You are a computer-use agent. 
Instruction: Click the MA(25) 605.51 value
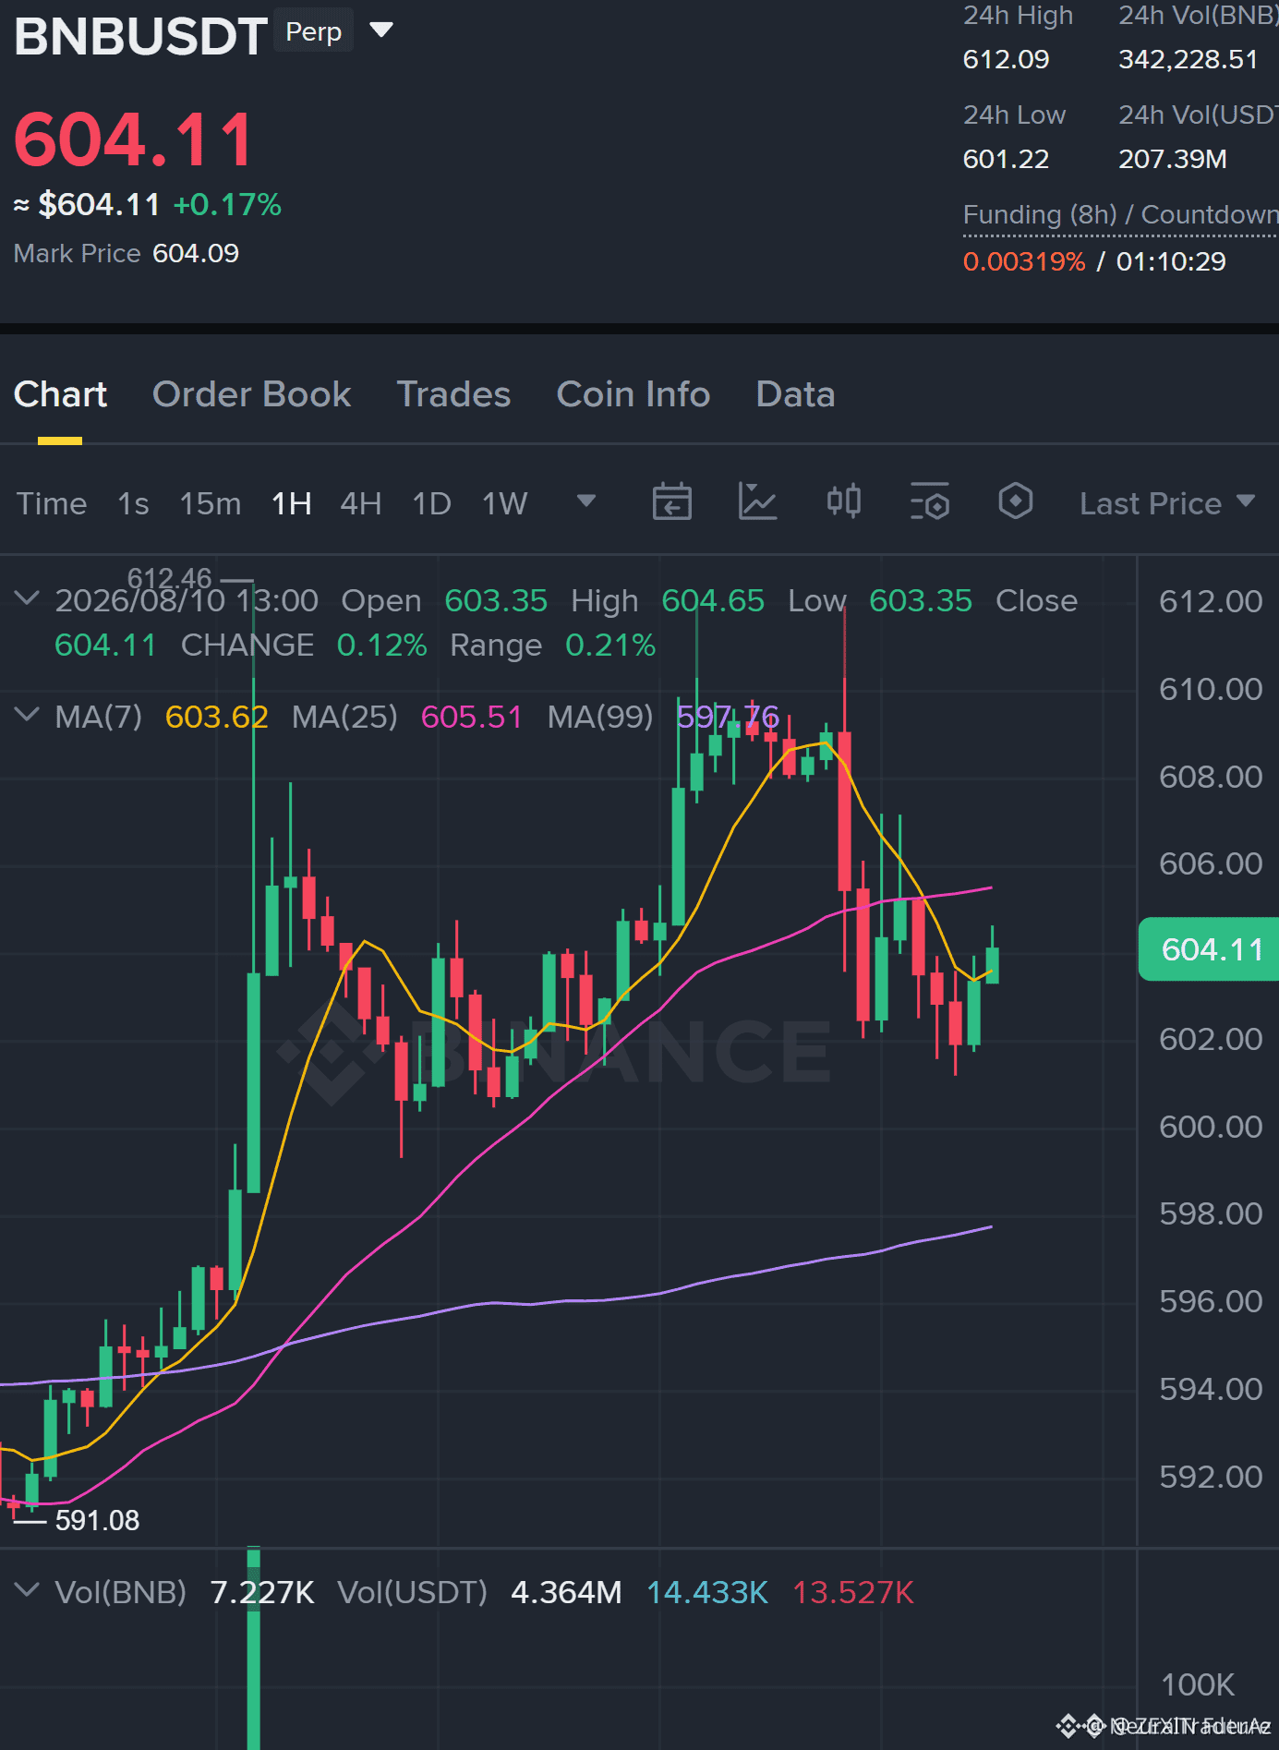tap(471, 717)
